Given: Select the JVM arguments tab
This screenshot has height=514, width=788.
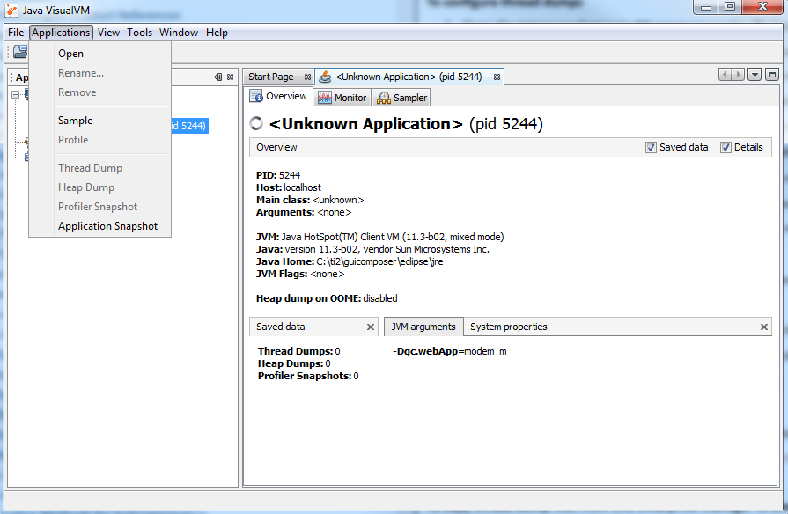Looking at the screenshot, I should [x=423, y=327].
